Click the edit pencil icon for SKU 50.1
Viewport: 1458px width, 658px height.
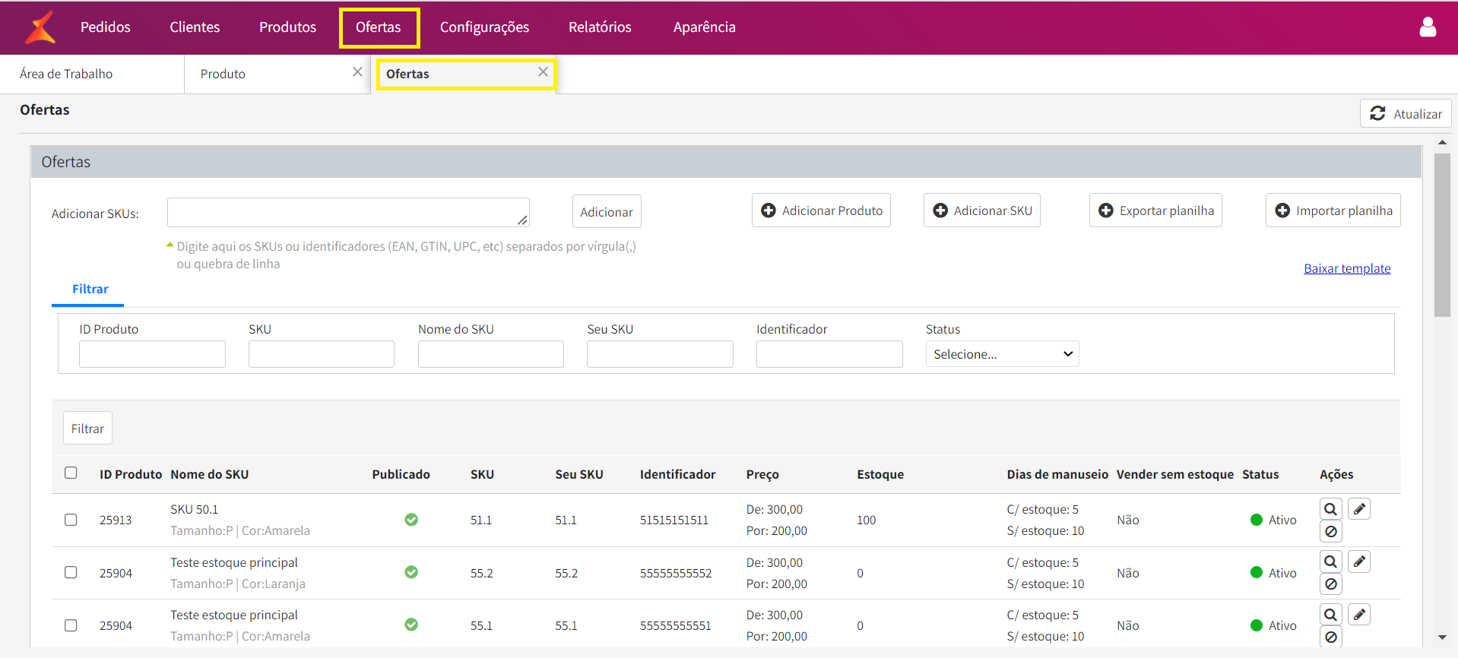(1359, 509)
